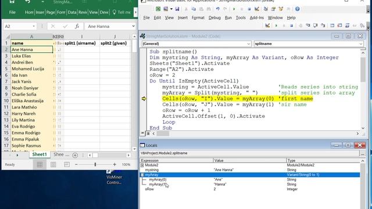Click the Excel zoom slider handle
The height and width of the screenshot is (209, 372).
95,164
